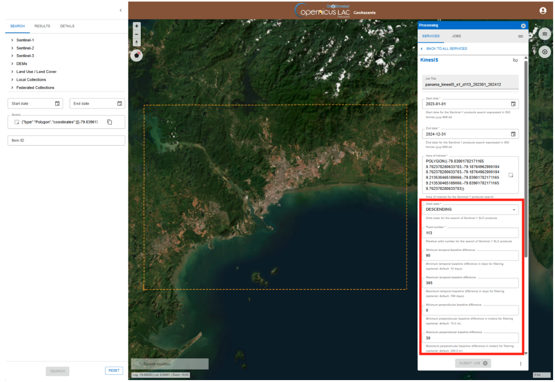555x382 pixels.
Task: Click the share link icon in Processing panel
Action: point(520,36)
